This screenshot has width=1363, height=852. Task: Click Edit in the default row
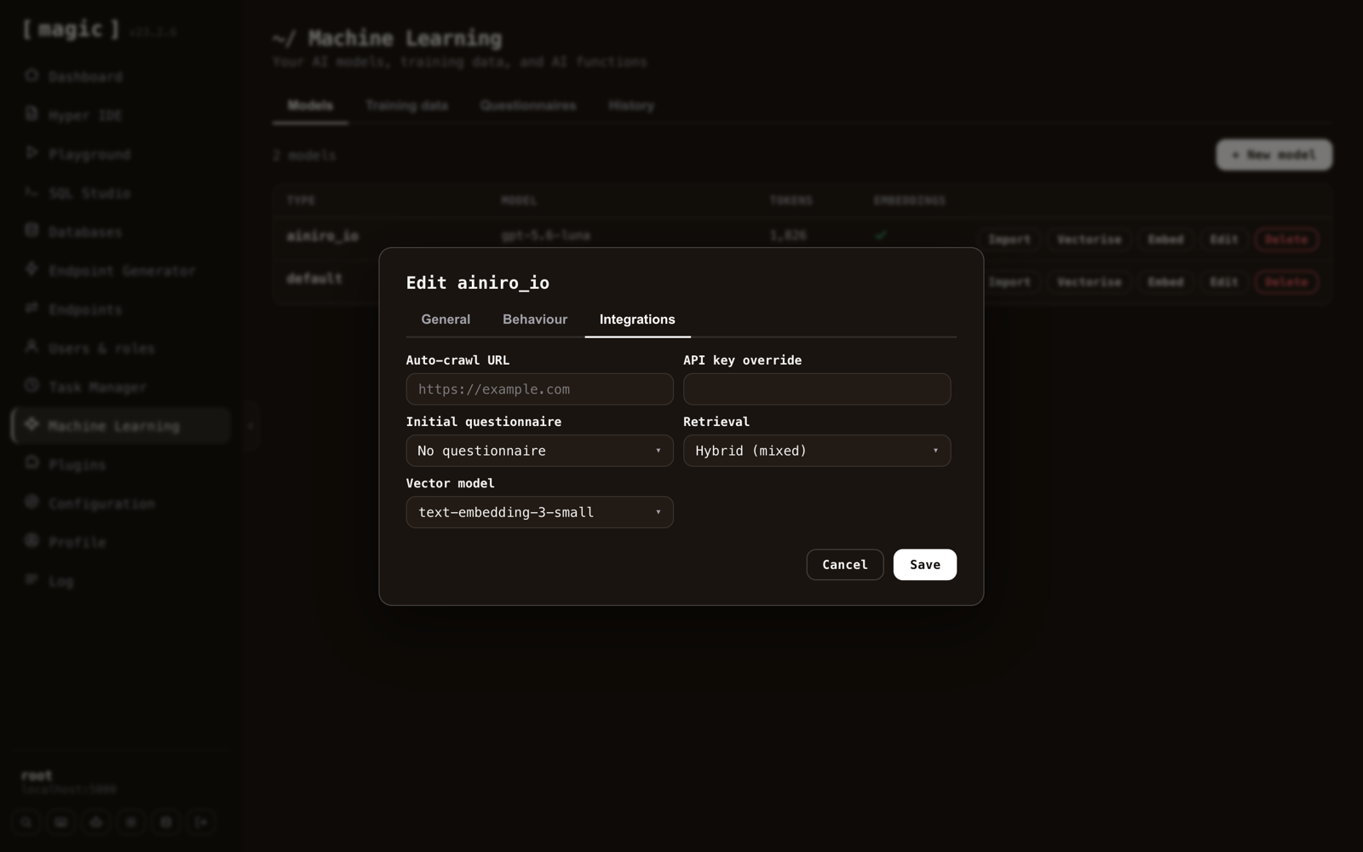1224,282
